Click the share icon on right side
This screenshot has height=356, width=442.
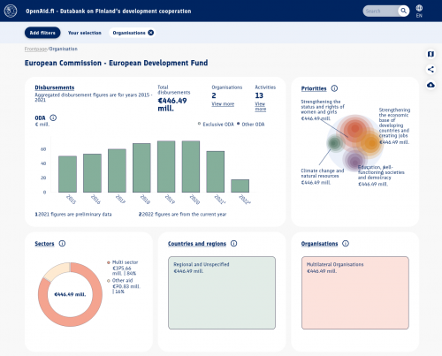431,70
